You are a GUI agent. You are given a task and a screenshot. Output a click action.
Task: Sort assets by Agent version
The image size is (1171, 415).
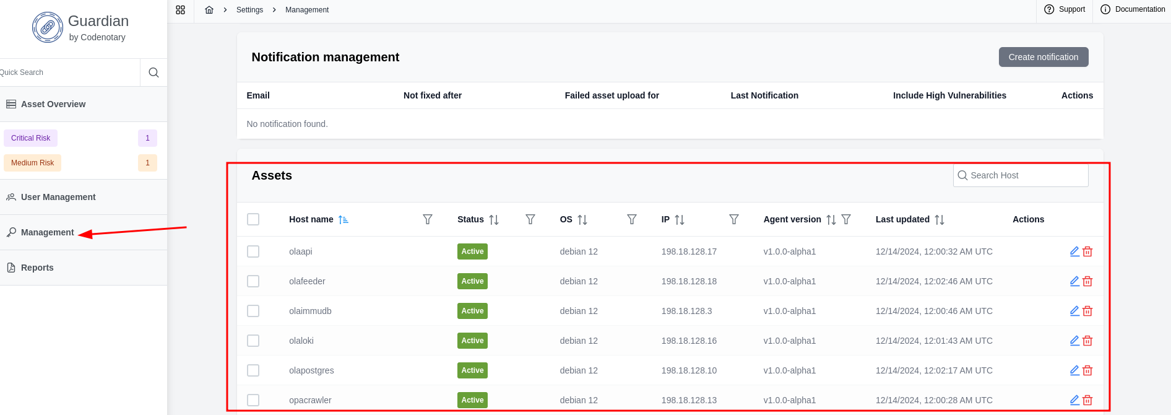(x=831, y=219)
